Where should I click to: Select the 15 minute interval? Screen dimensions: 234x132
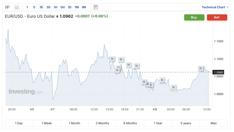point(41,7)
